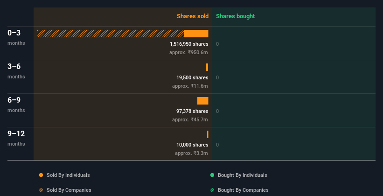Click the hatched green Bought By Companies dot
383x196 pixels.
coord(212,190)
